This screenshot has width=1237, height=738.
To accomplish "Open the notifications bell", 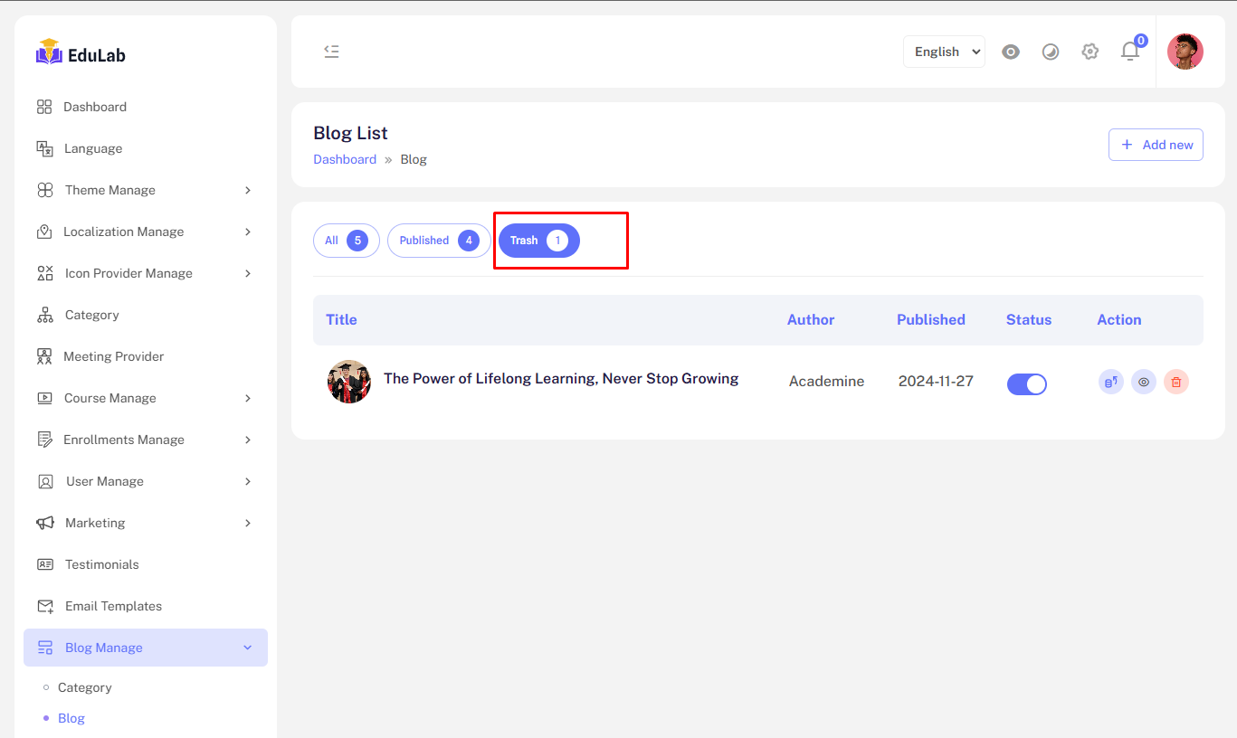I will pos(1129,52).
